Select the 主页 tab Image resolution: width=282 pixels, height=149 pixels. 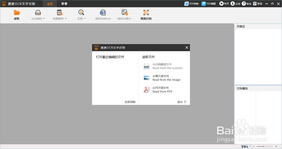pyautogui.click(x=50, y=4)
